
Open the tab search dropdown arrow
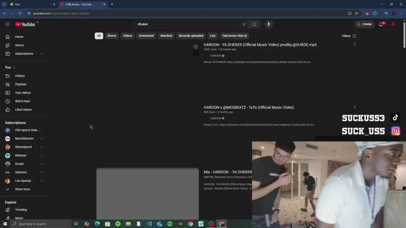pos(4,4)
